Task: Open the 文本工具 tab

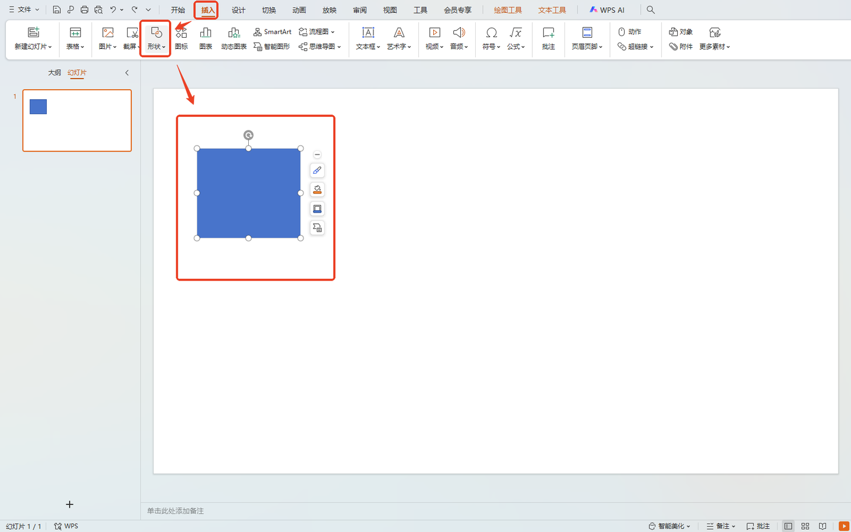Action: [552, 10]
